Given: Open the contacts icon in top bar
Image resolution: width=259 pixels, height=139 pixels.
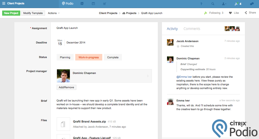Looking at the screenshot, I should coord(82,4).
